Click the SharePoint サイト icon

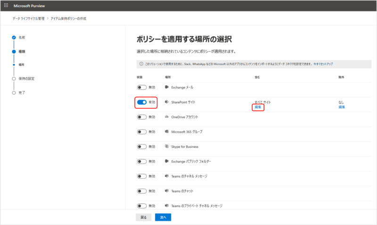tap(167, 102)
